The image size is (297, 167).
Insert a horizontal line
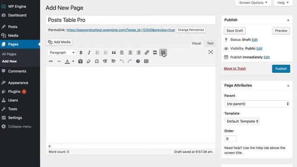[59, 61]
